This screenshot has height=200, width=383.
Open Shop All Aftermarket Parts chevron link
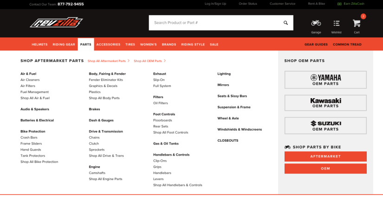point(108,61)
